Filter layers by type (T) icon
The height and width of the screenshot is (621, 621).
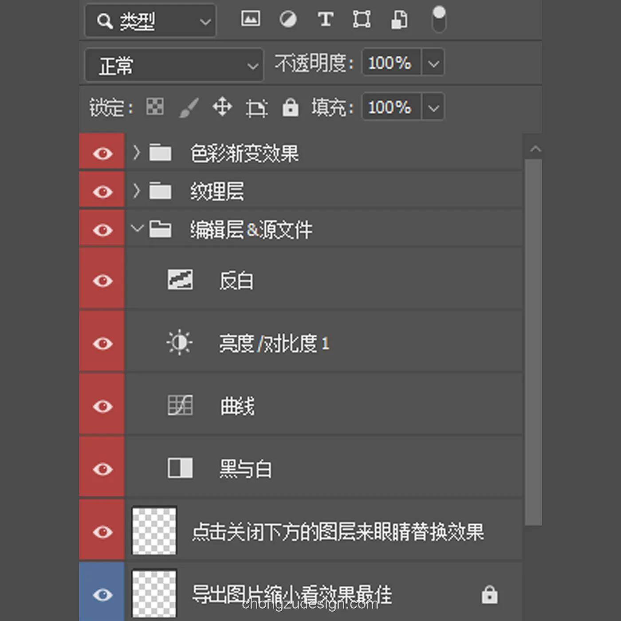[325, 19]
